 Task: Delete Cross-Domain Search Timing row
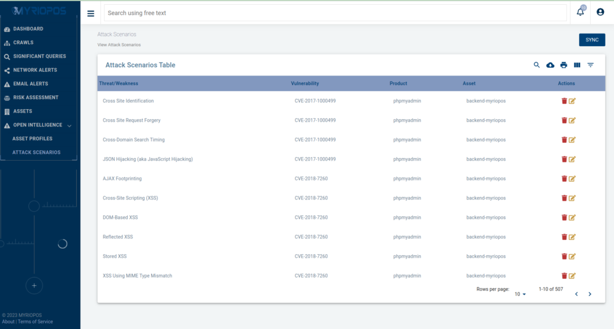564,140
